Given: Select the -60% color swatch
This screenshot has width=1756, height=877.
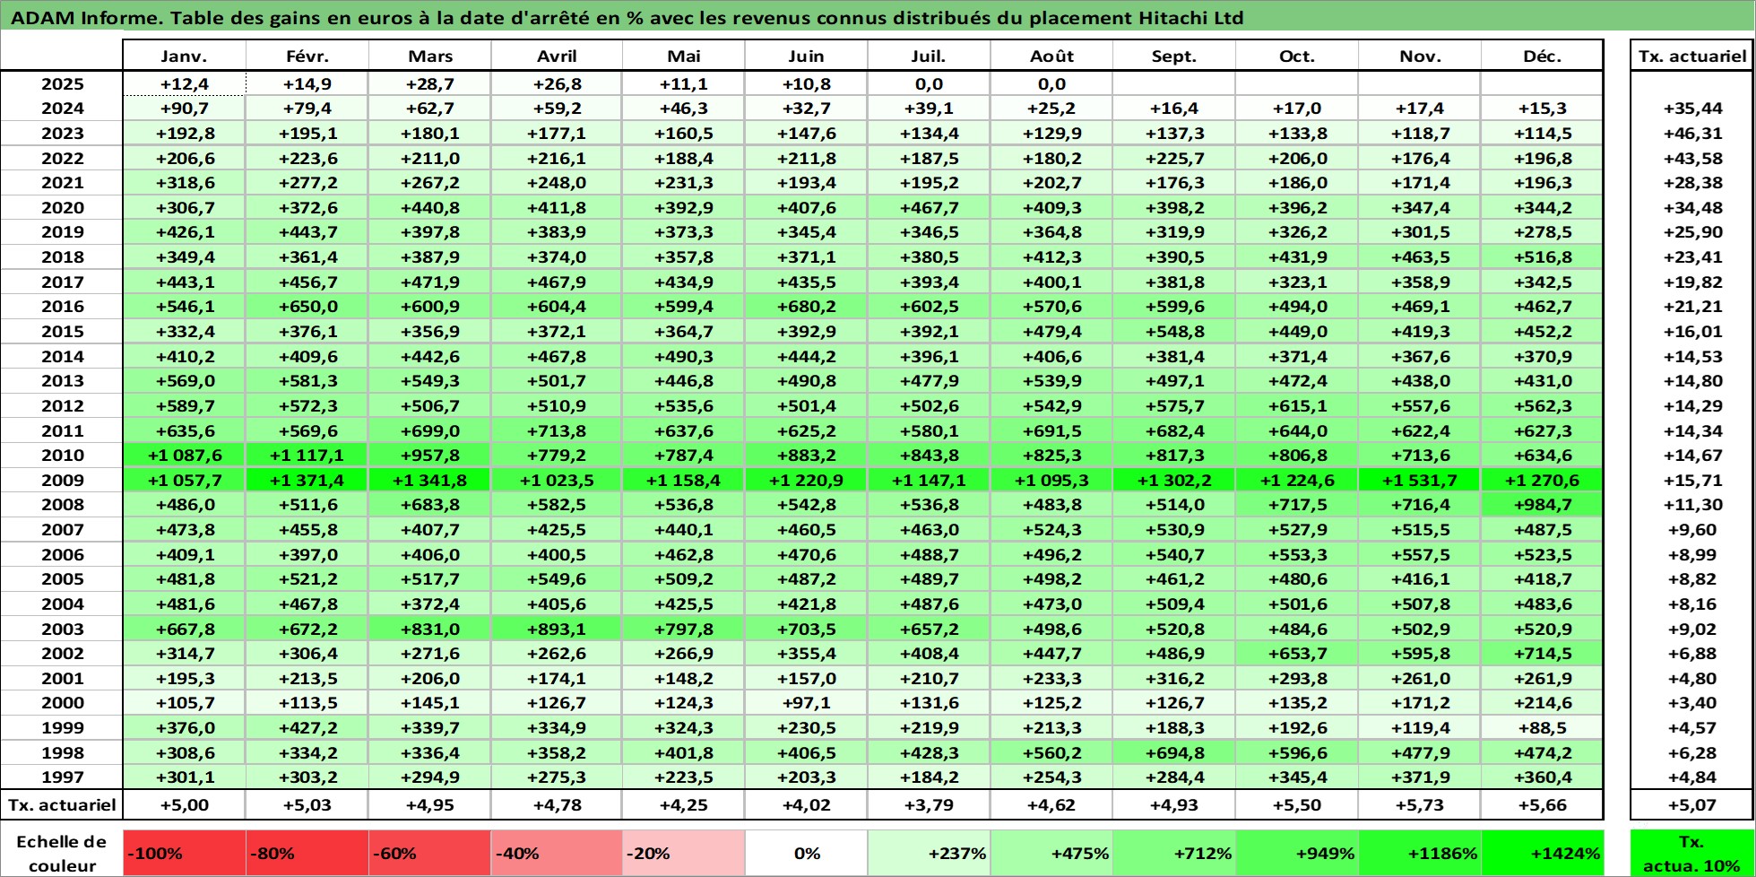Looking at the screenshot, I should [430, 854].
